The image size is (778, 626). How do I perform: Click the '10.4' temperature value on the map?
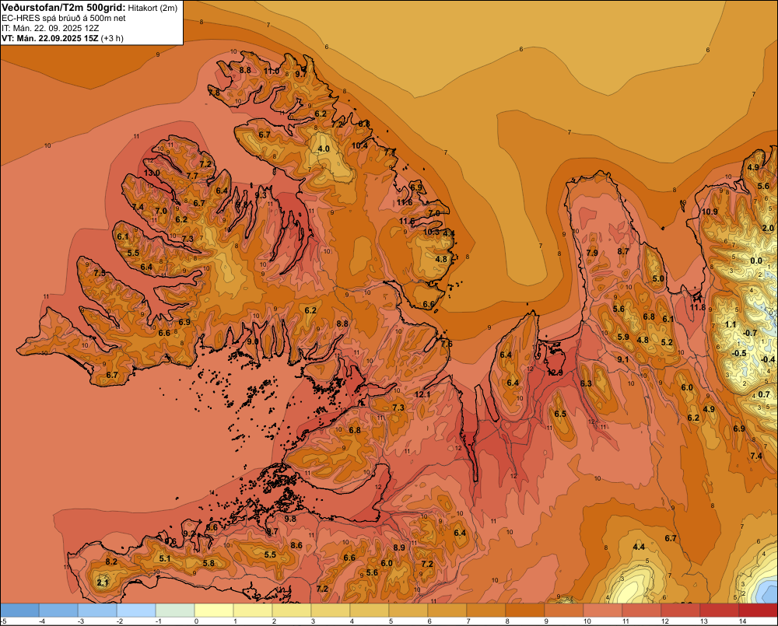coord(359,145)
